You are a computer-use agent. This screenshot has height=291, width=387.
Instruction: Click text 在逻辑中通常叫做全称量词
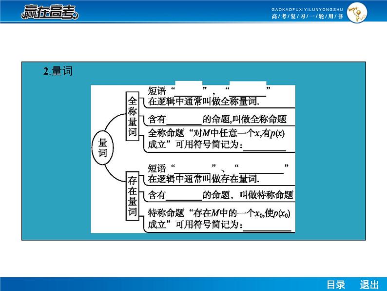coord(204,102)
